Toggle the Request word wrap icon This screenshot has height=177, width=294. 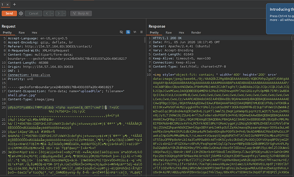(x=128, y=32)
